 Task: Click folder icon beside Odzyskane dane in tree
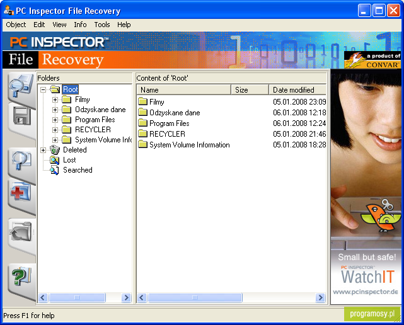click(x=67, y=110)
